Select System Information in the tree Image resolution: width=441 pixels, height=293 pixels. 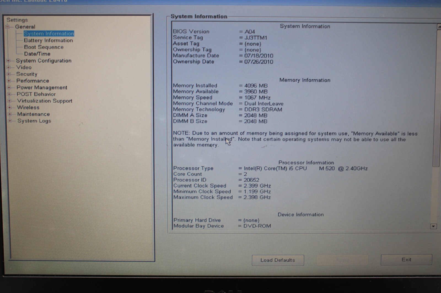[x=49, y=34]
